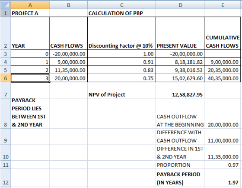Viewport: 242px width, 188px height.
Task: Click present value 8,18,181.82 cell
Action: click(x=180, y=62)
